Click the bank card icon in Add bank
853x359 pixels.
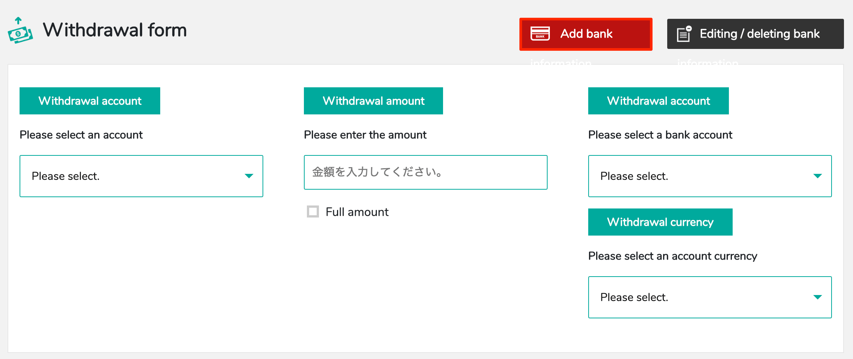[540, 33]
